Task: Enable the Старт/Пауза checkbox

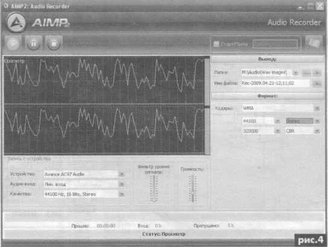Action: 216,44
